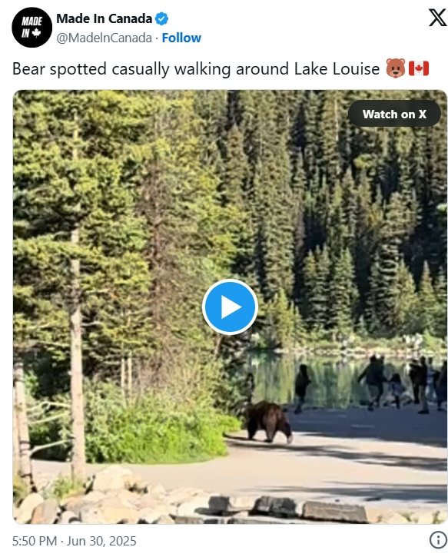This screenshot has height=557, width=448.
Task: Click the Watch on X button
Action: (394, 114)
